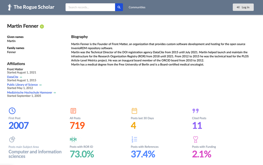The width and height of the screenshot is (263, 165).
Task: Open The Rogue Scholar home link
Action: click(x=31, y=7)
